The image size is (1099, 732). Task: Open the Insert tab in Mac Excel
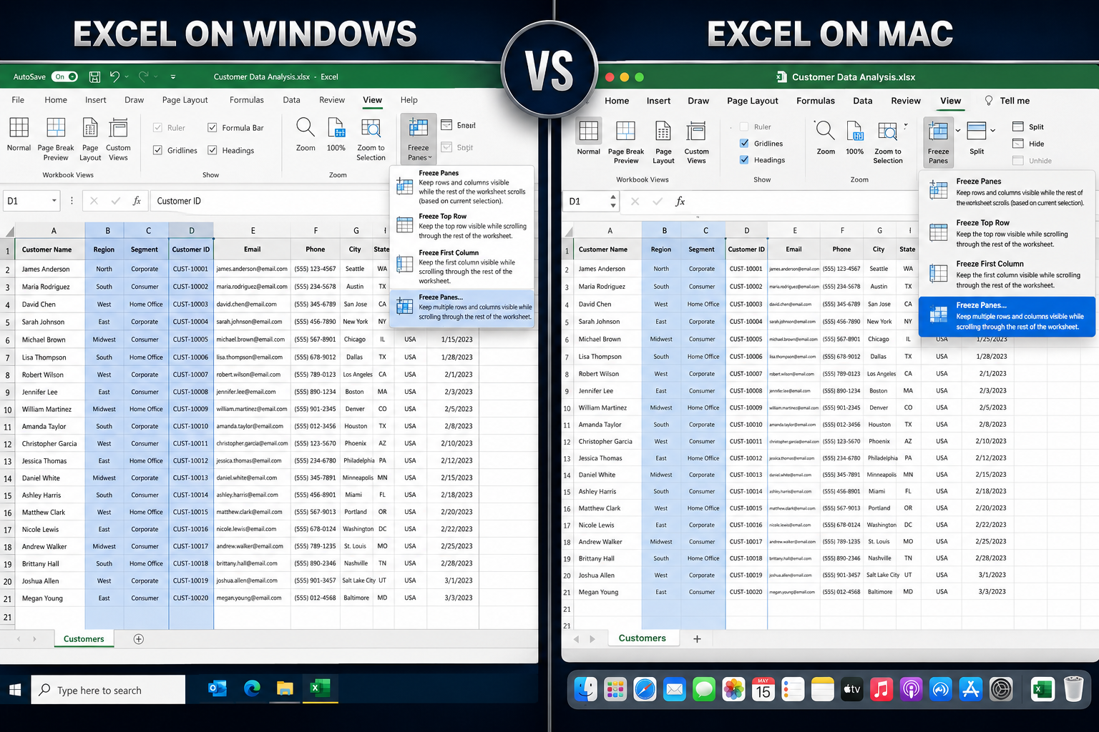click(658, 101)
